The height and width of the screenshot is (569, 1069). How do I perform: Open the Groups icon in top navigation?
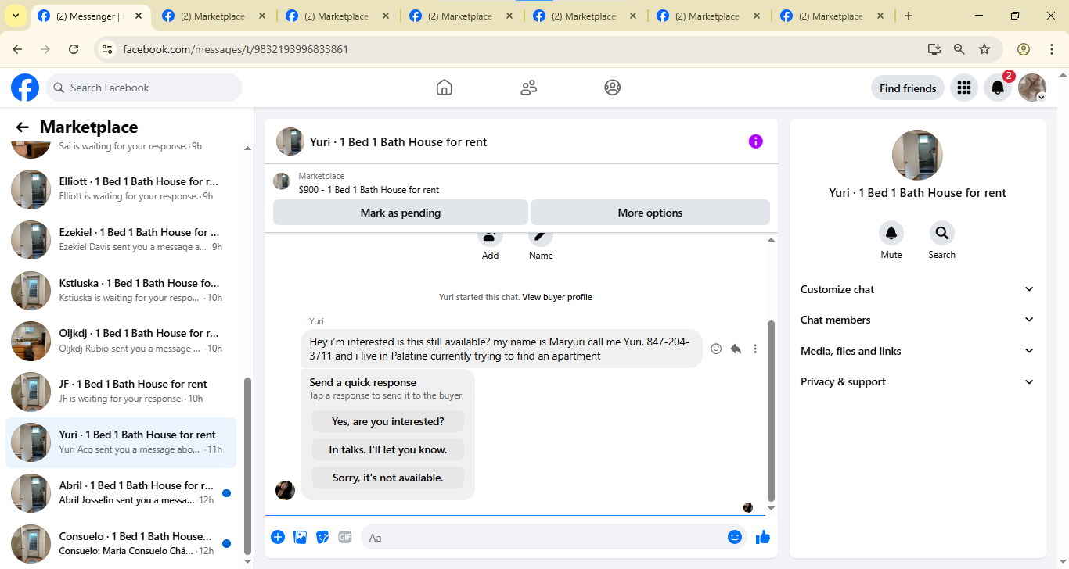(613, 88)
